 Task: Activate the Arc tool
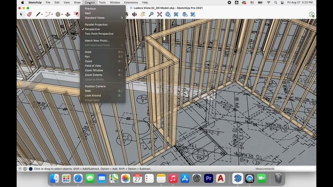click(x=48, y=14)
